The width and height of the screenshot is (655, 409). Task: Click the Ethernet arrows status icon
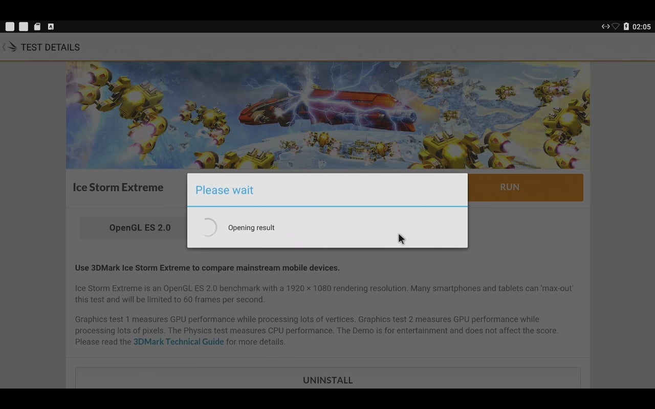point(605,27)
